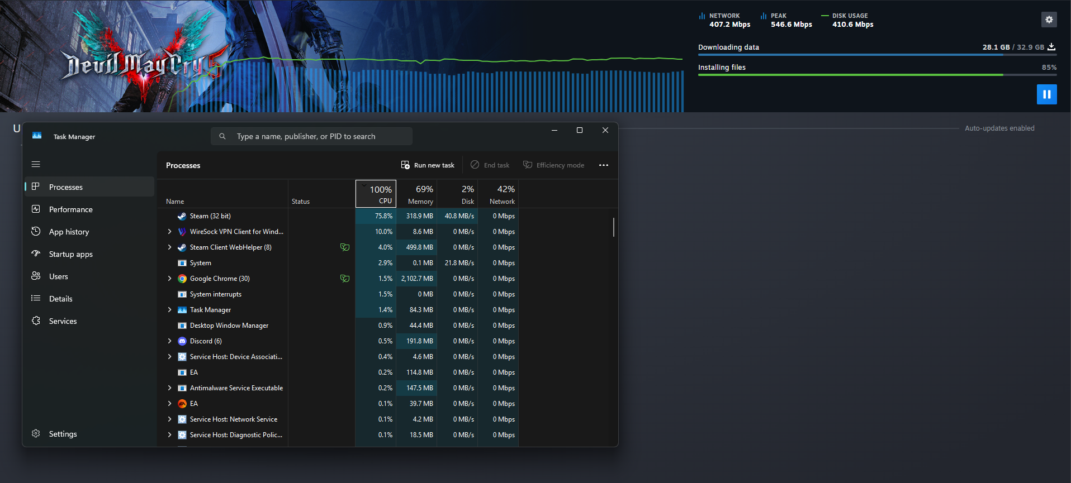Image resolution: width=1071 pixels, height=483 pixels.
Task: Click the Downloading data progress bar
Action: (x=877, y=55)
